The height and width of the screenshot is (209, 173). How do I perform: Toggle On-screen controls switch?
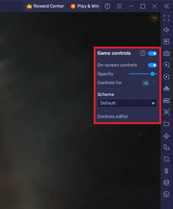pos(152,65)
